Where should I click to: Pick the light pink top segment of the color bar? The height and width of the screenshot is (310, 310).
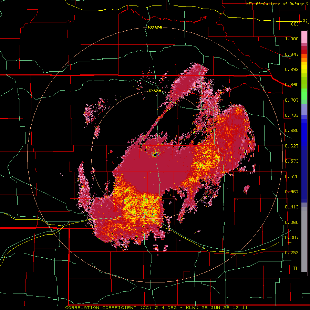[x=304, y=37]
